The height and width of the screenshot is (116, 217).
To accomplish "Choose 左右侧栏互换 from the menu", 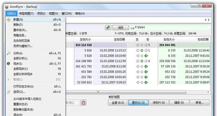I will click(x=36, y=41).
